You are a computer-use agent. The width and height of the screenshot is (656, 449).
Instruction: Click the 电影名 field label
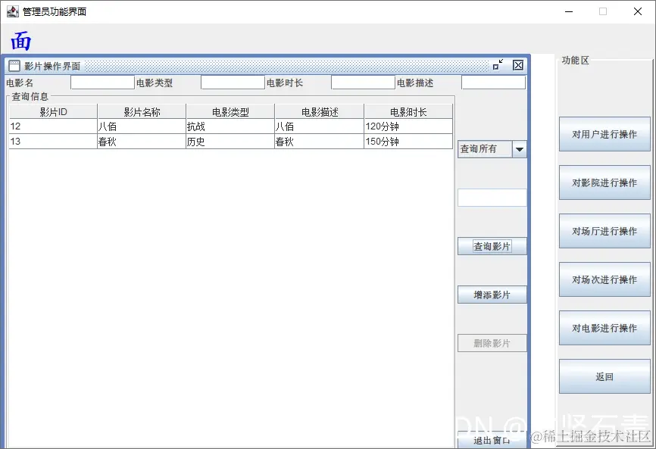pyautogui.click(x=20, y=83)
